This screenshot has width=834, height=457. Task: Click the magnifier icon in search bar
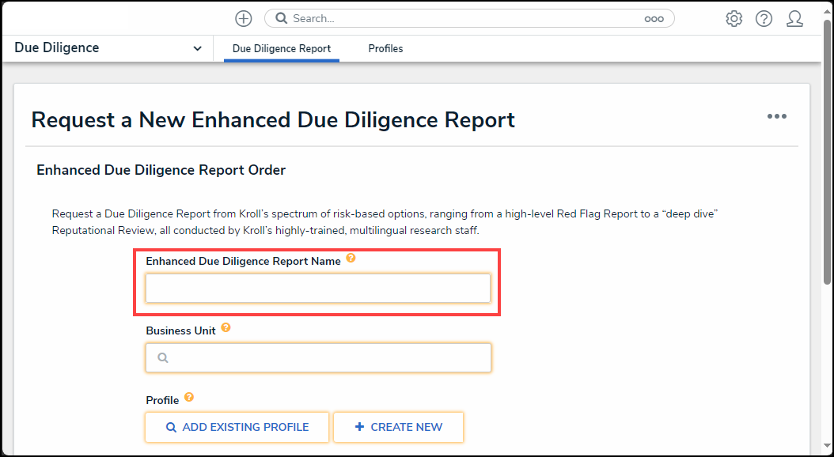click(x=282, y=19)
